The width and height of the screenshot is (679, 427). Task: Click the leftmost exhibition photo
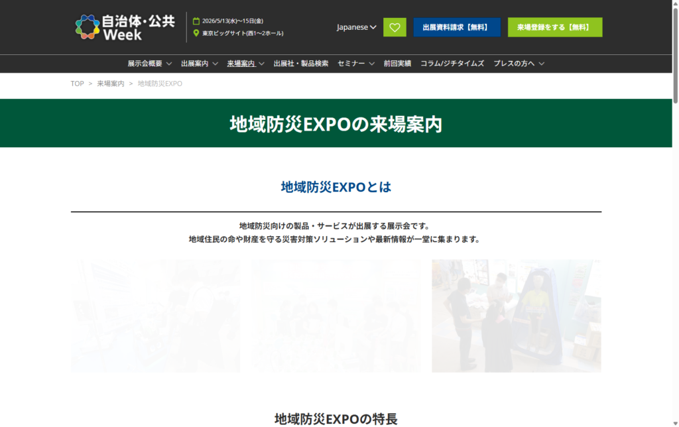click(x=155, y=316)
